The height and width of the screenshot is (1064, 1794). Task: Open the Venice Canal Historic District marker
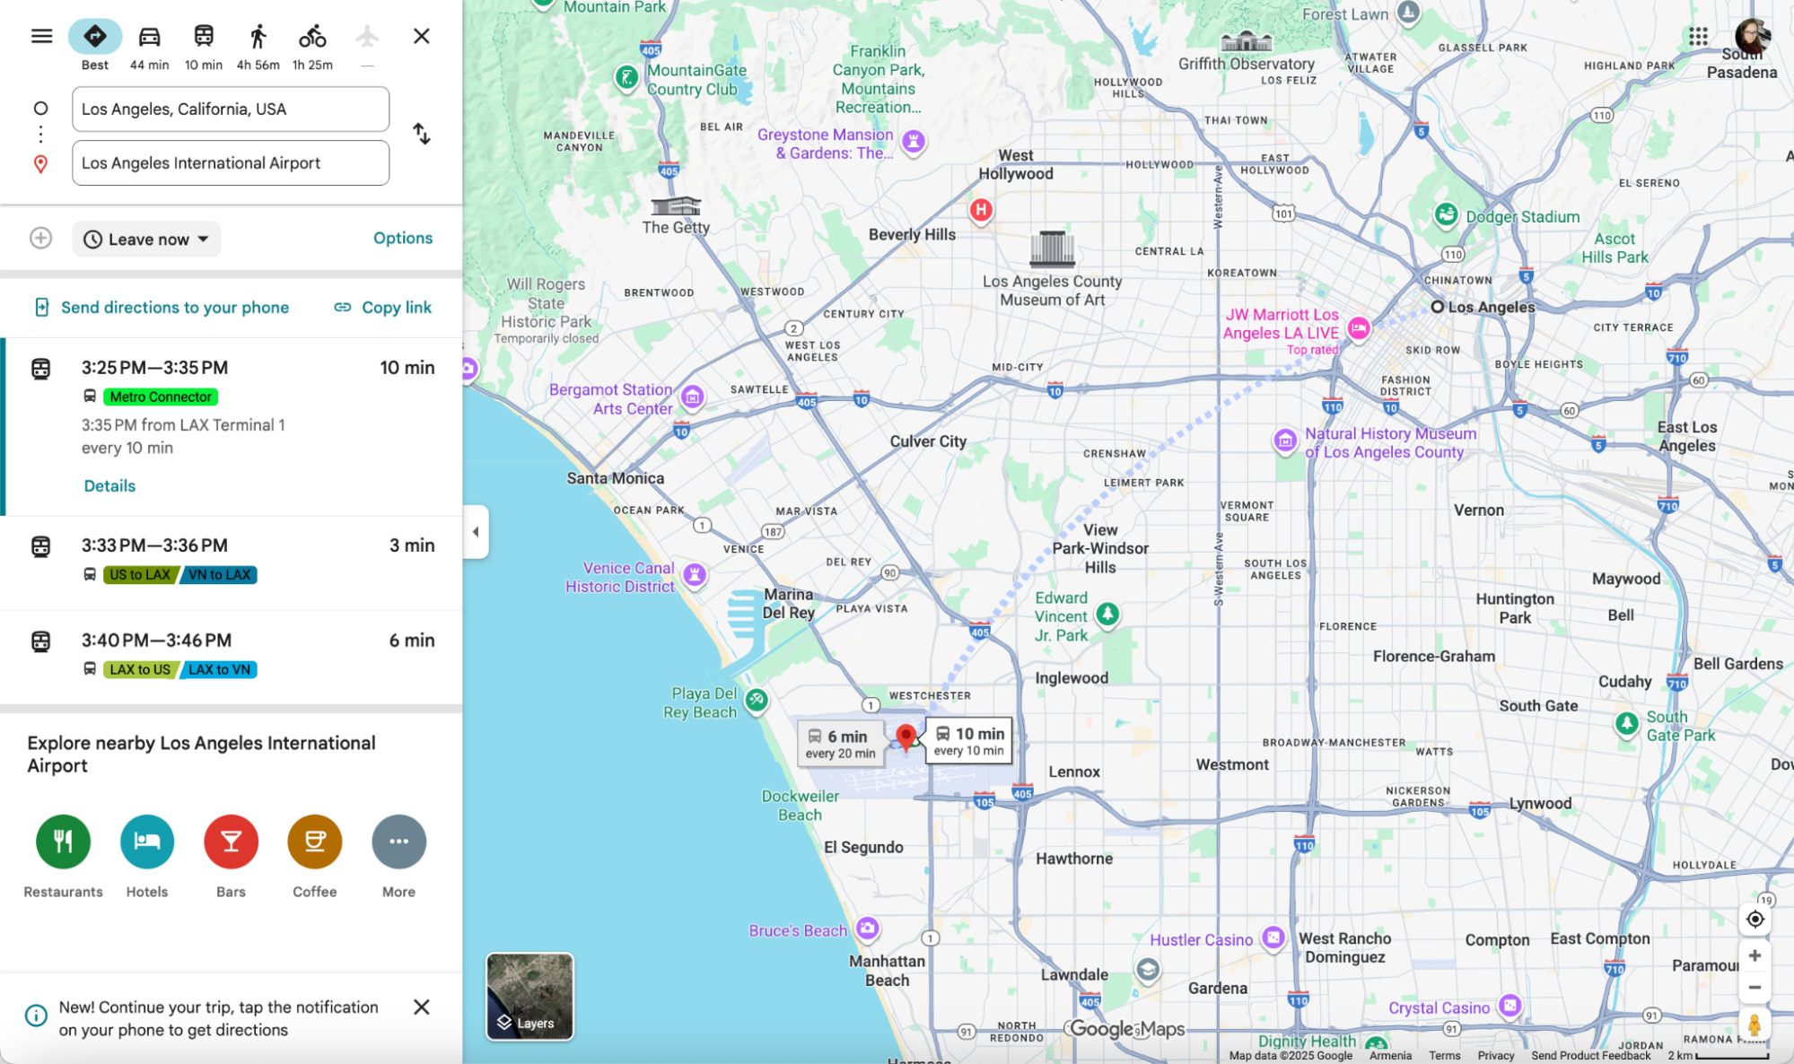695,574
